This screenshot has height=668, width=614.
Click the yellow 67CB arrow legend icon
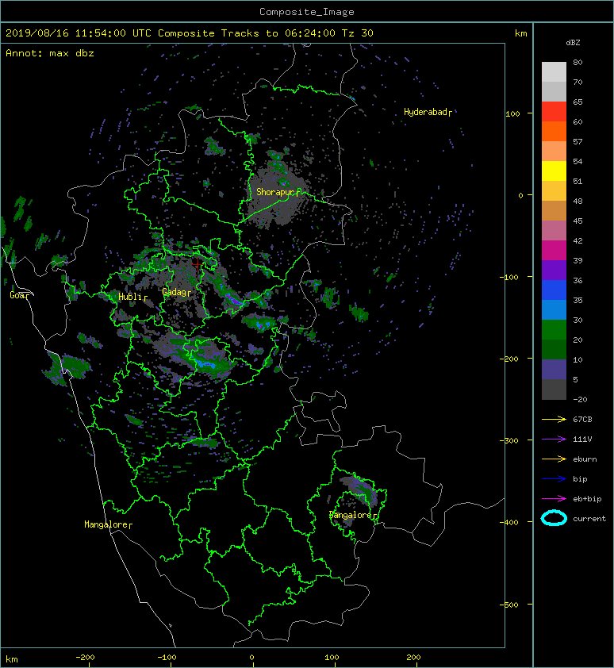[554, 419]
